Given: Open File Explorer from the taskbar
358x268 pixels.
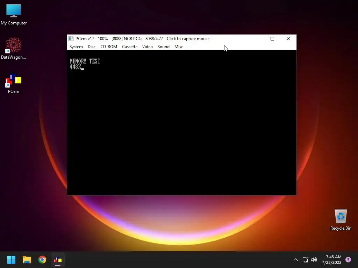Looking at the screenshot, I should click(27, 260).
